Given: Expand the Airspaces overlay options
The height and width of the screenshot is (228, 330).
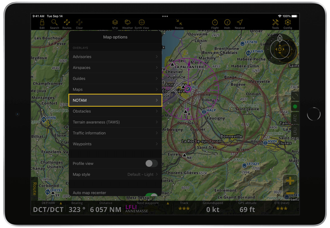Looking at the screenshot, I should point(115,67).
